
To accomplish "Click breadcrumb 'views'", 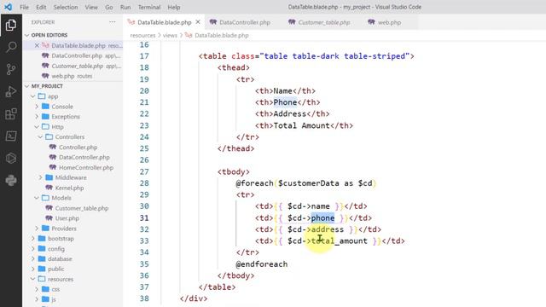I will tap(170, 35).
